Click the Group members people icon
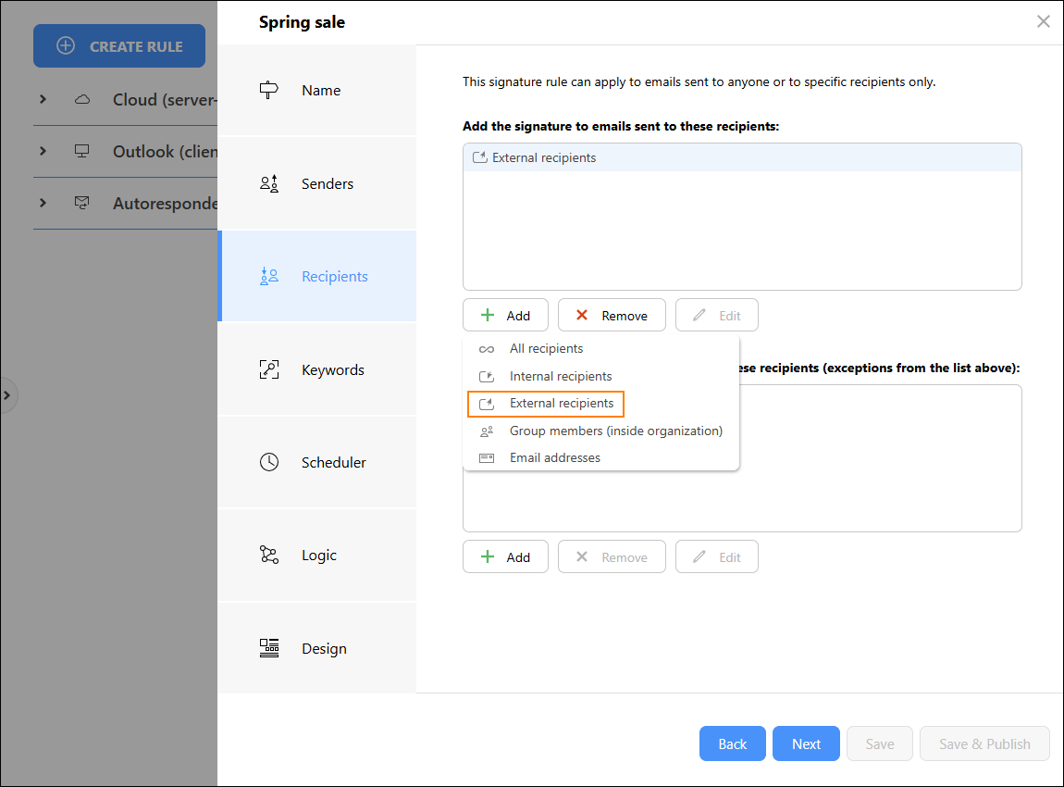The width and height of the screenshot is (1064, 787). click(x=487, y=431)
